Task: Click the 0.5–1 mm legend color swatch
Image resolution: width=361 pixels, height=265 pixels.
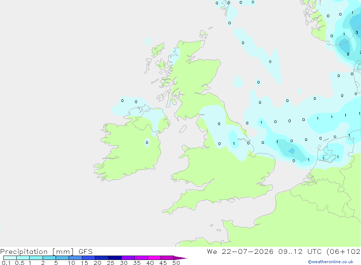Action: click(23, 258)
